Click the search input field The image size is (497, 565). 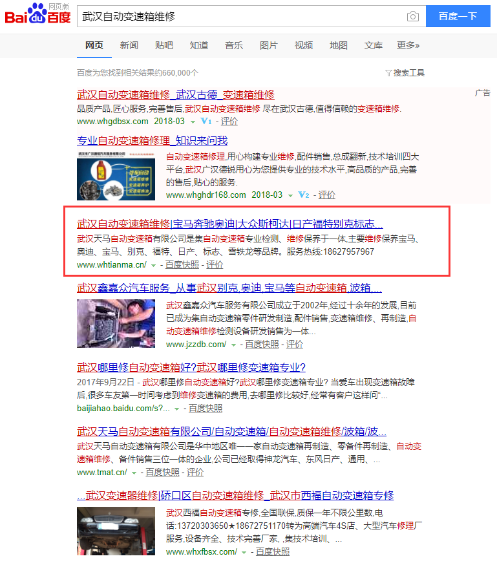pos(239,16)
